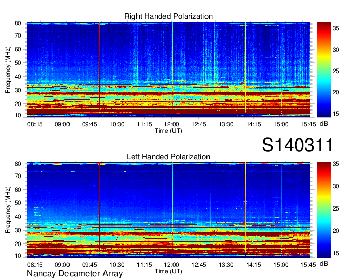This screenshot has width=345, height=280.
Task: Click 70 MHz tick of Right Handed plot
Action: click(18, 36)
